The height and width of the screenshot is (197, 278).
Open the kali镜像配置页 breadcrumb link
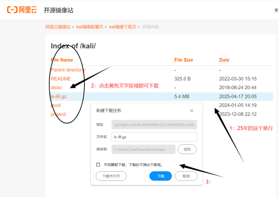(x=90, y=27)
